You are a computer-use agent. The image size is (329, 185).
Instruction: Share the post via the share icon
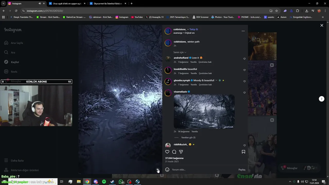tap(181, 152)
